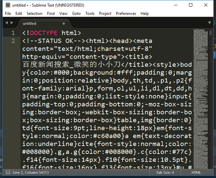Image resolution: width=216 pixels, height=178 pixels.
Task: Go to previous tab with left arrow
Action: [7, 22]
